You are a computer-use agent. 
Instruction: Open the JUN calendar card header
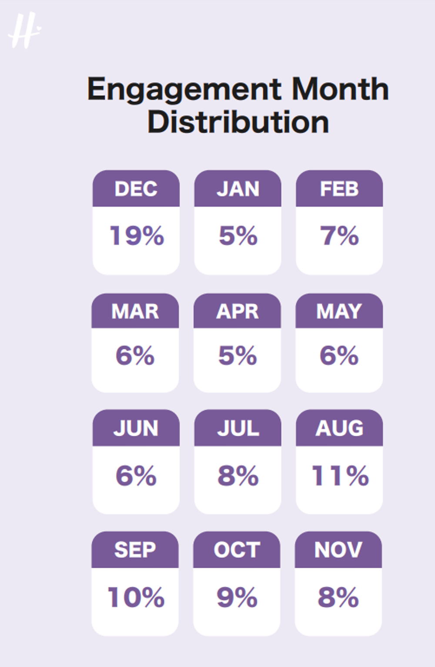coord(136,428)
